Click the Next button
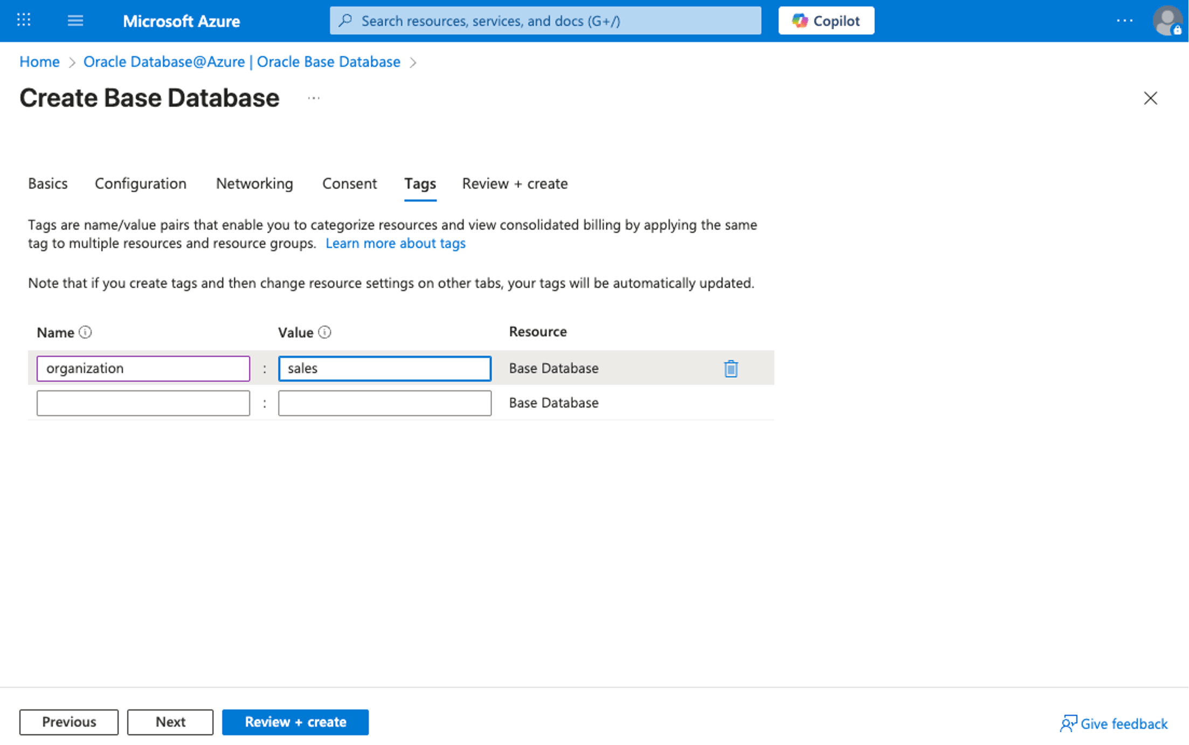 (170, 722)
